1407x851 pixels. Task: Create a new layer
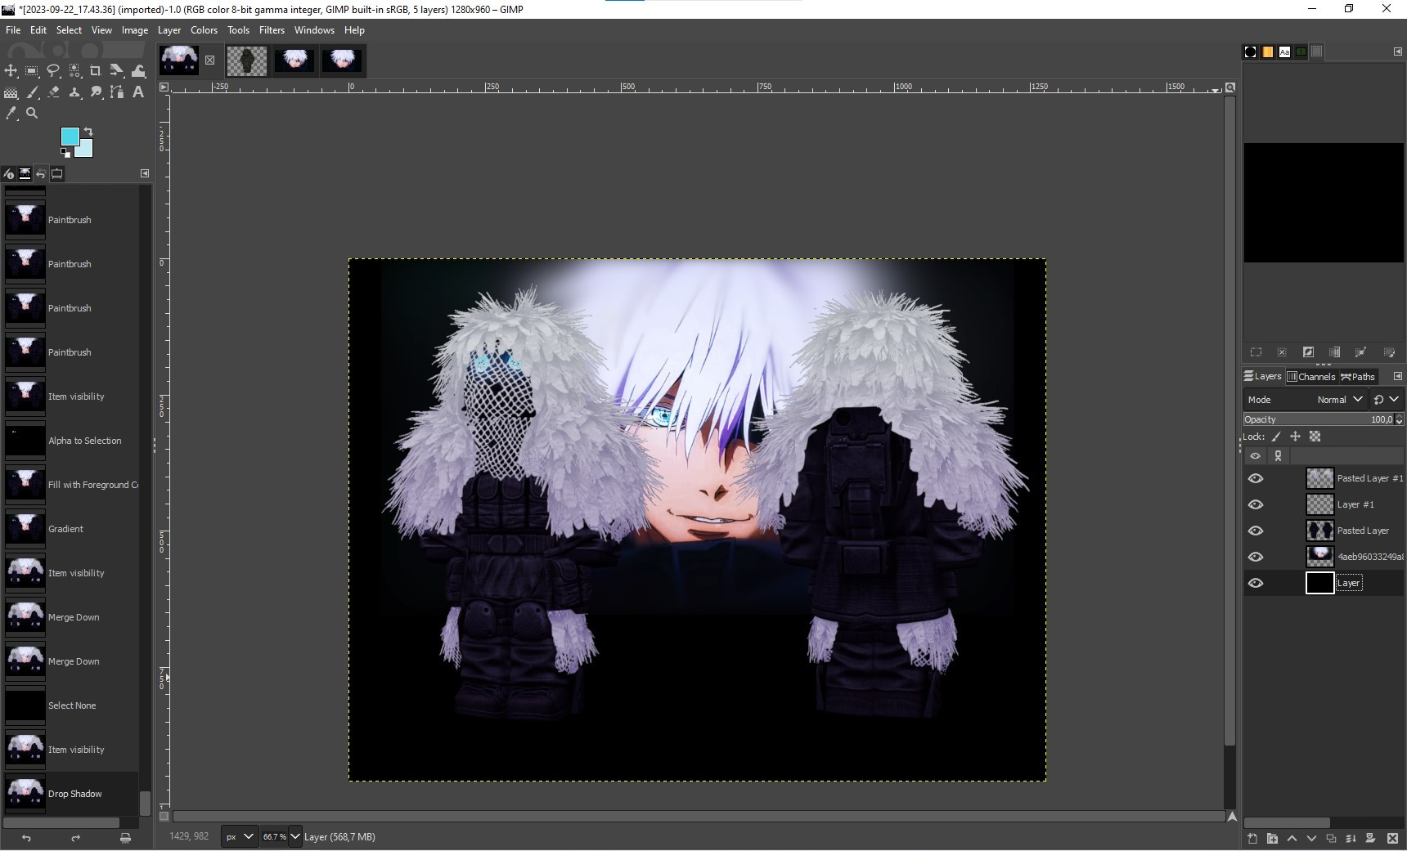[1252, 839]
